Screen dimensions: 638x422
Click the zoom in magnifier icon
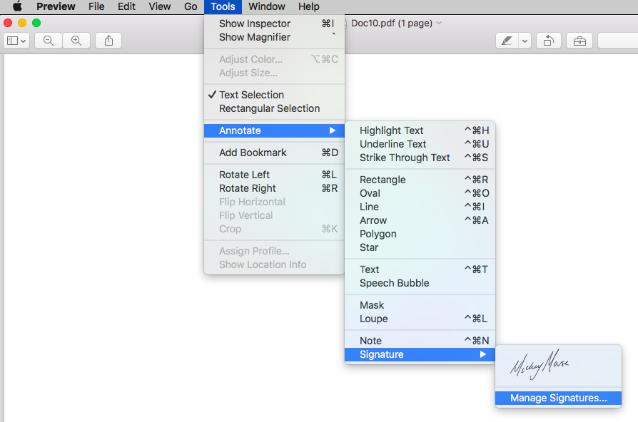[x=76, y=41]
